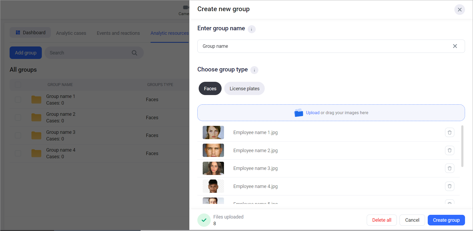Click info icon beside Enter group name
This screenshot has width=473, height=231.
[x=251, y=29]
